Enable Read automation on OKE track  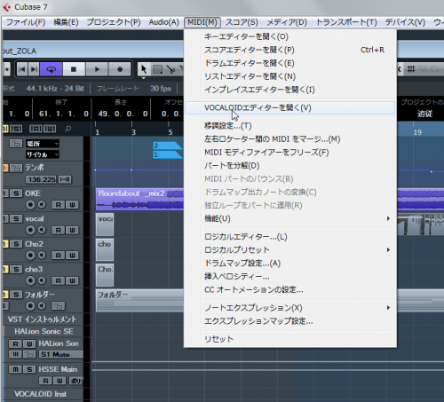58,205
